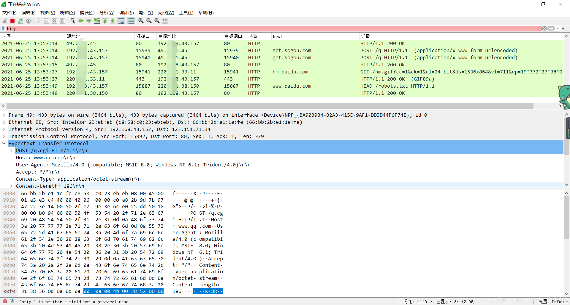The width and height of the screenshot is (570, 305).
Task: Open Find Packet magnifier
Action: click(73, 21)
